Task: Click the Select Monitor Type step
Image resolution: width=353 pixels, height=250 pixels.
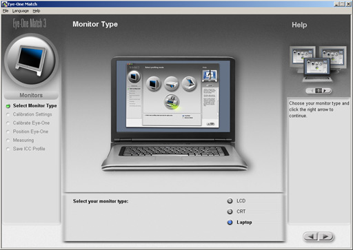Action: click(x=34, y=105)
